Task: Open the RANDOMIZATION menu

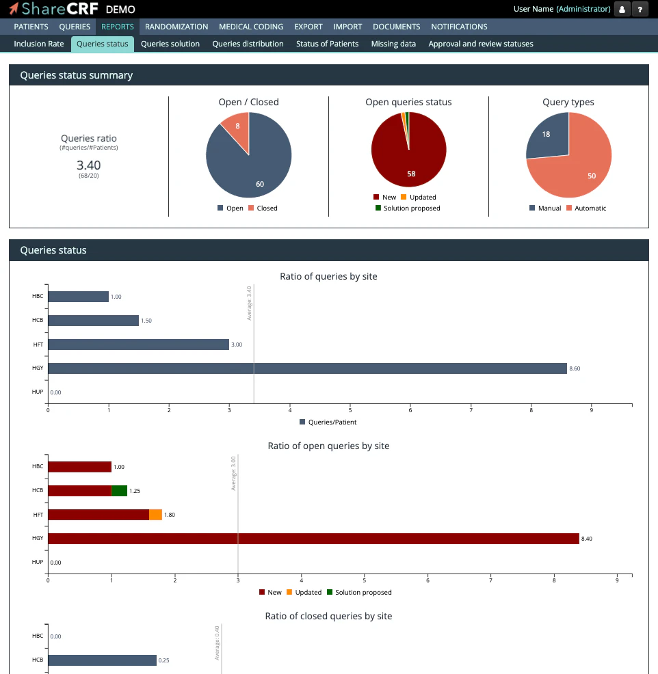Action: pos(176,27)
